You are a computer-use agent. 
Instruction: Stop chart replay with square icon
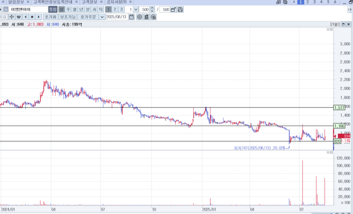32,17
